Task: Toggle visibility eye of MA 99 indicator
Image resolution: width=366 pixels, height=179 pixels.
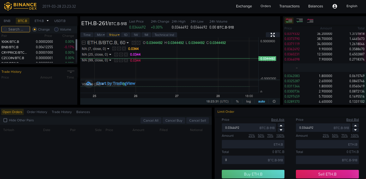Action: 116,60
